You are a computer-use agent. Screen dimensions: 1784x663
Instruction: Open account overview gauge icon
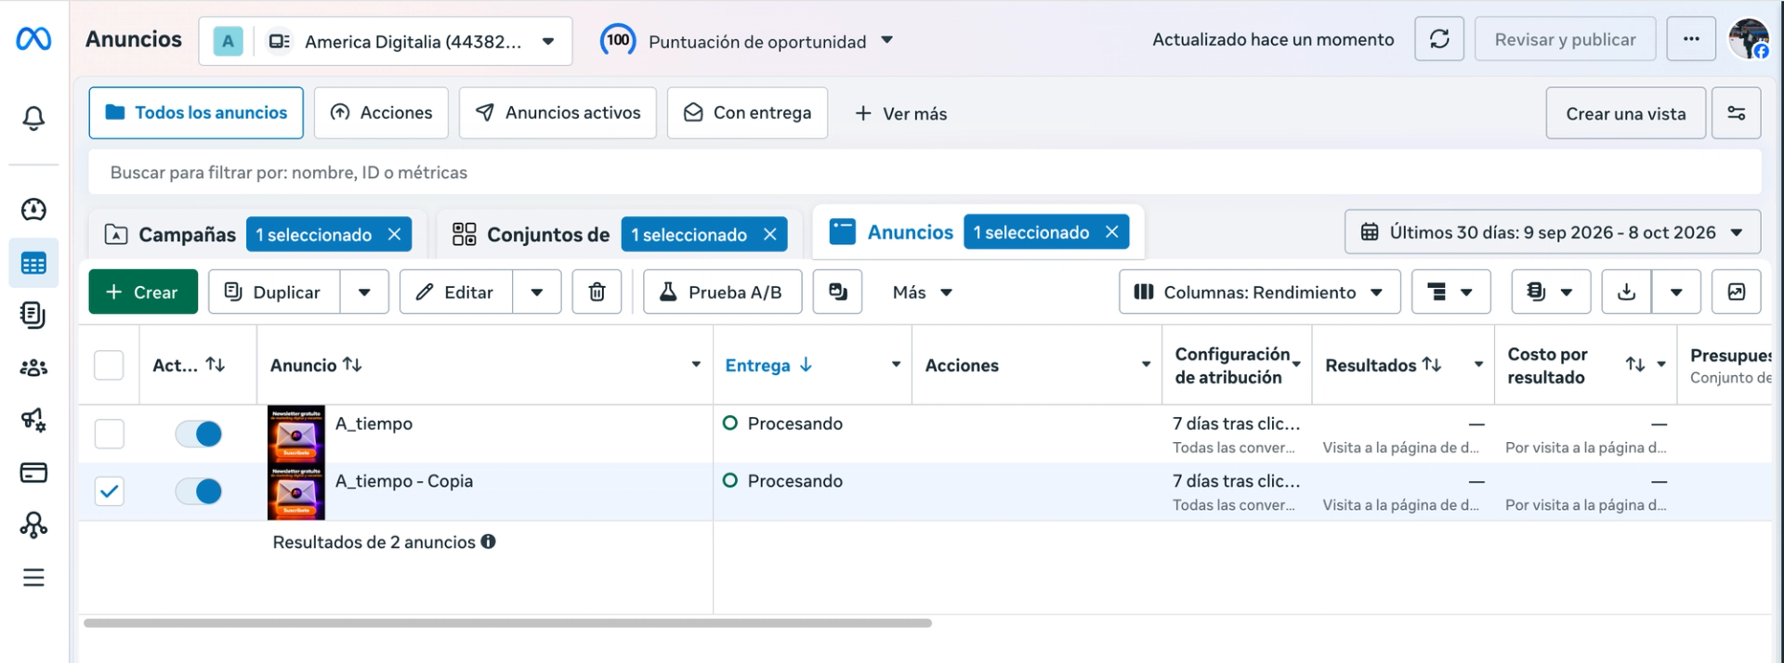point(33,210)
